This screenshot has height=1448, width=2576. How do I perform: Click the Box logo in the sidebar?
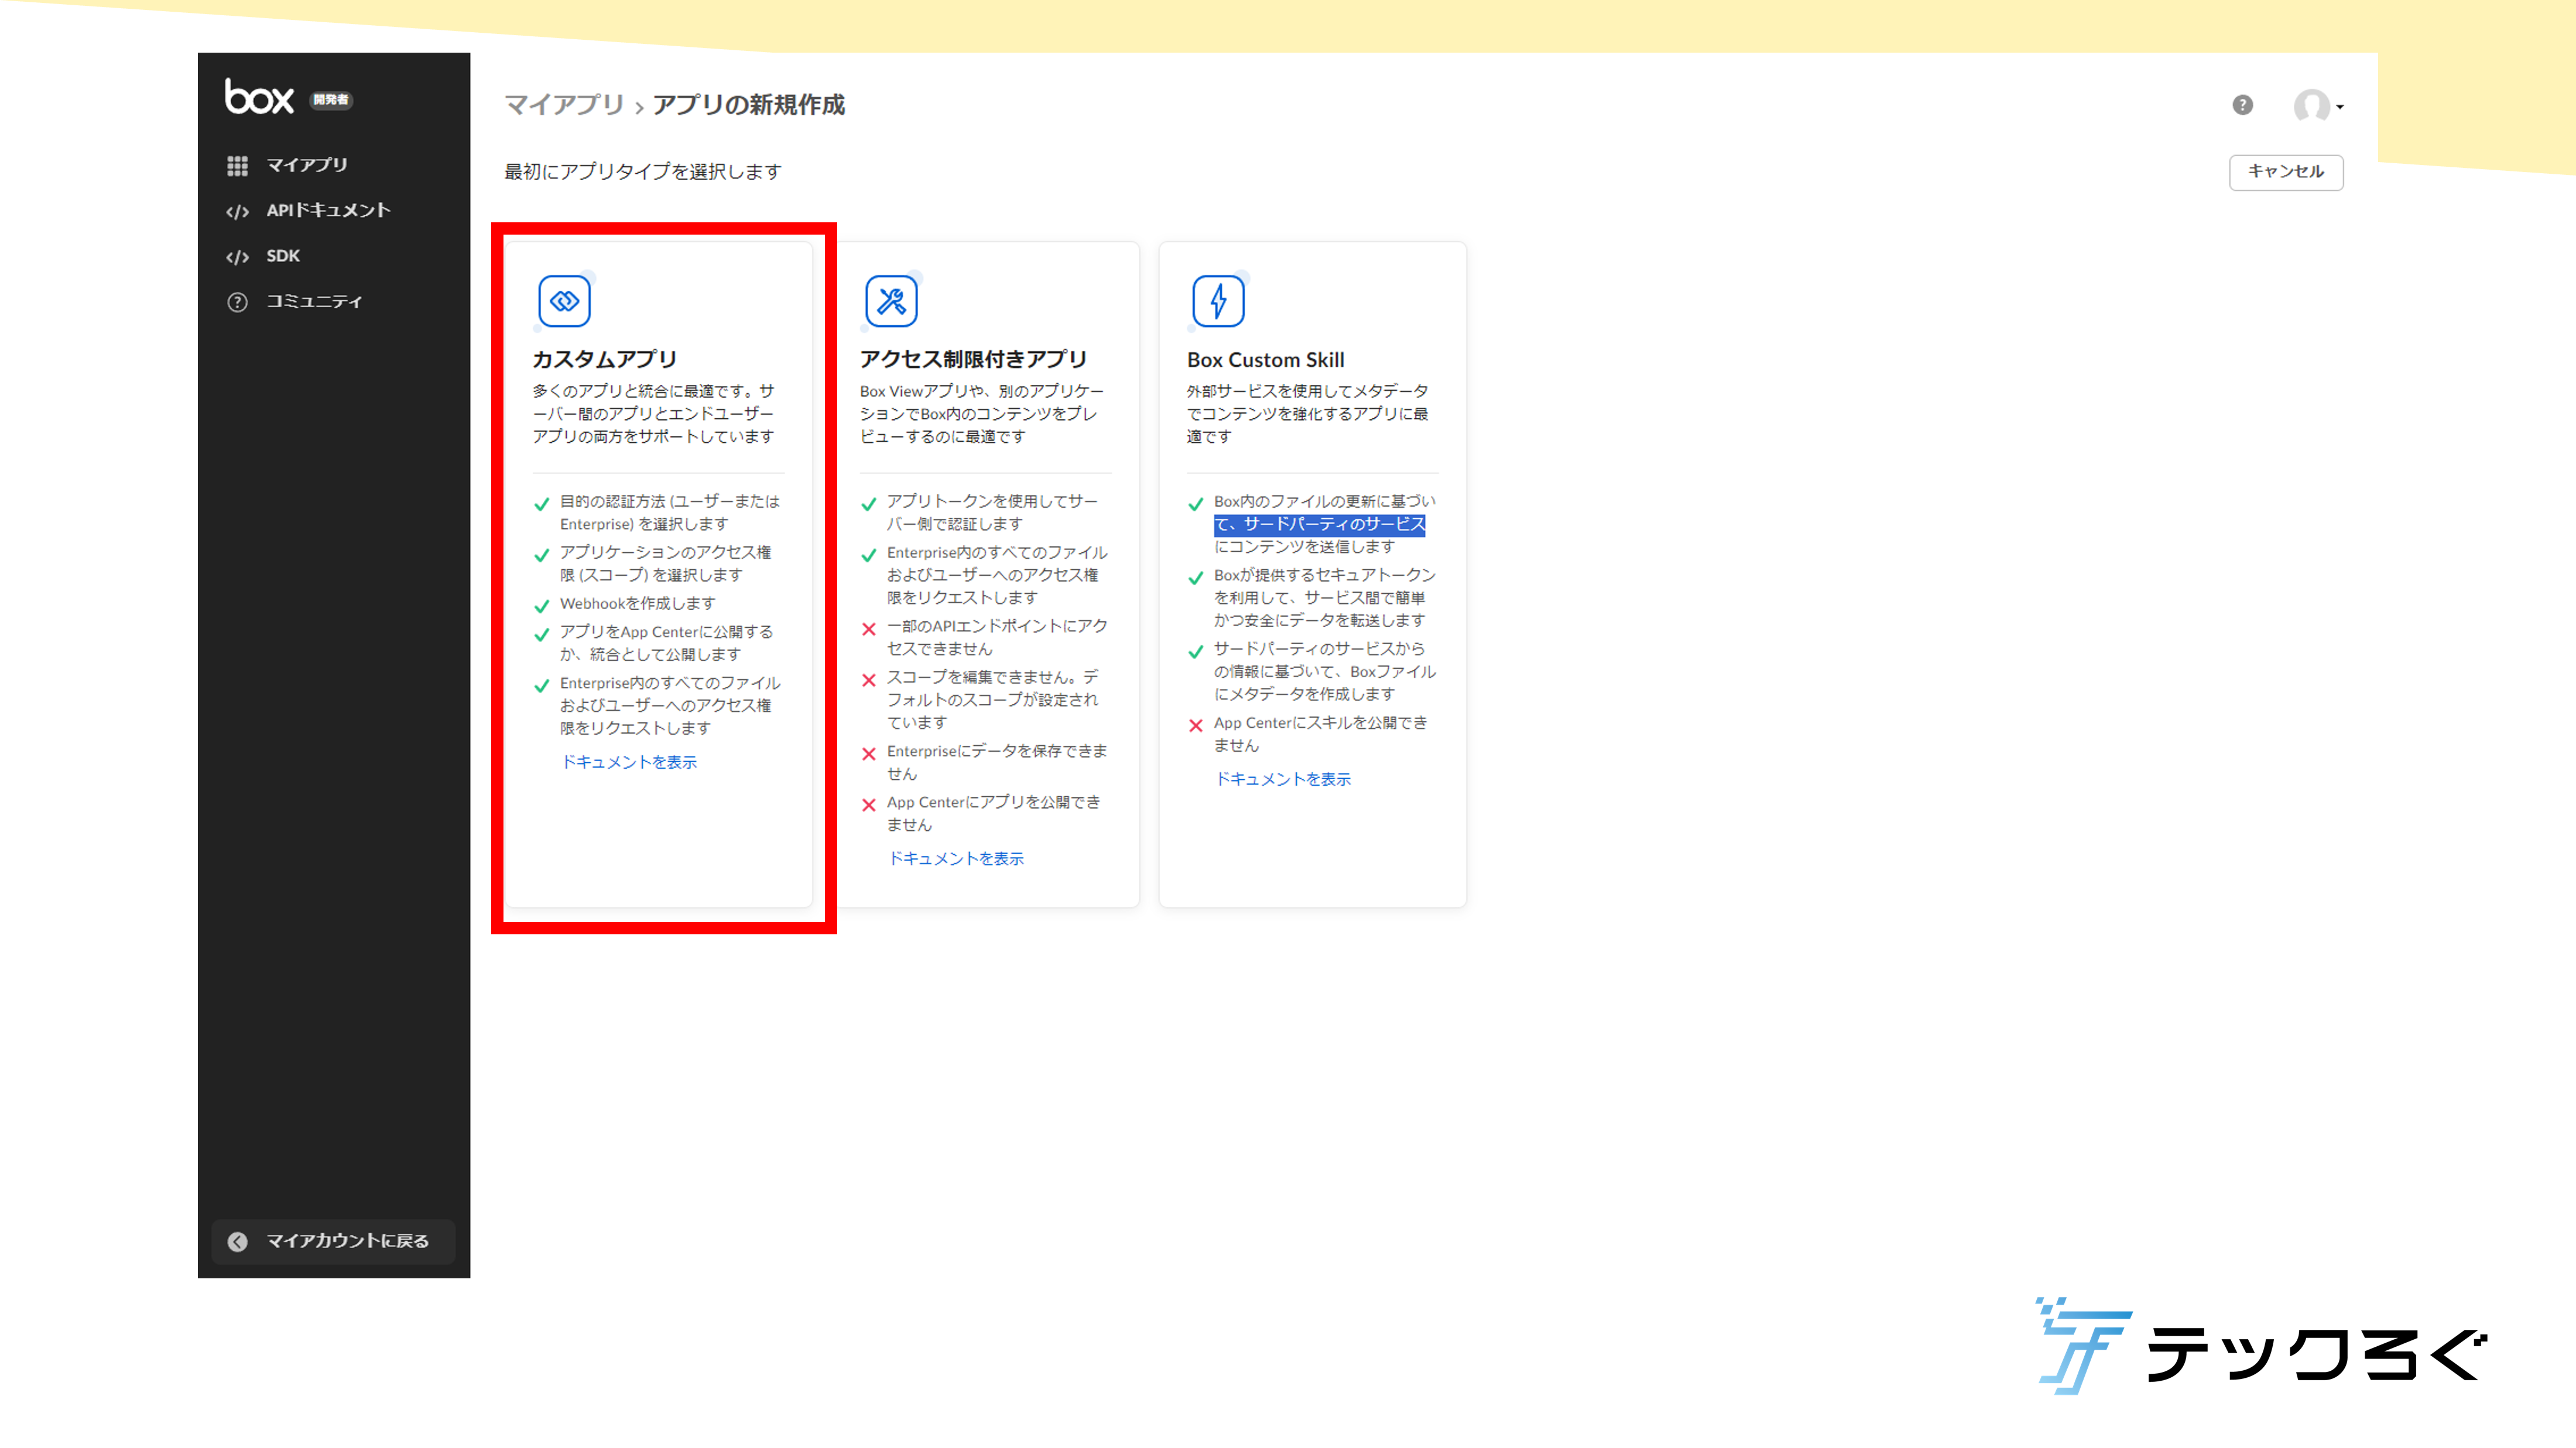pos(259,97)
